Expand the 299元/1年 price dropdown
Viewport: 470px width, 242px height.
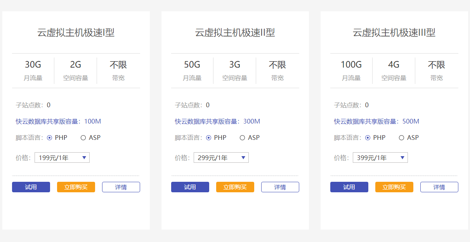(x=221, y=158)
